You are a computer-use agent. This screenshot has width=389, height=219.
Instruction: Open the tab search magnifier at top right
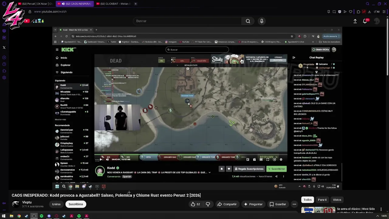tap(367, 4)
